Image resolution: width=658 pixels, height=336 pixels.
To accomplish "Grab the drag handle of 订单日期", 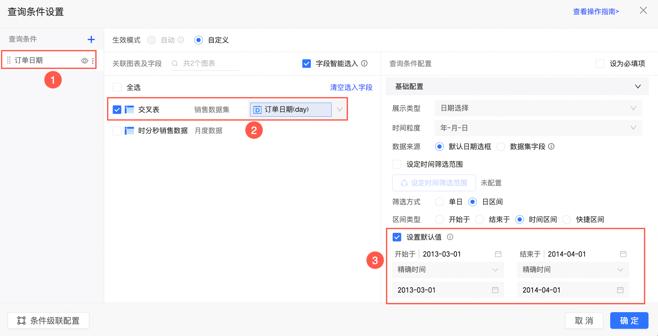I will pyautogui.click(x=9, y=60).
